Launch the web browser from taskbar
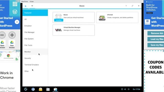The image size is (164, 92). tap(33, 89)
